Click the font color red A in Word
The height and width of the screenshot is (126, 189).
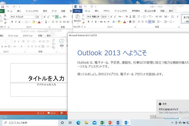(x=124, y=22)
